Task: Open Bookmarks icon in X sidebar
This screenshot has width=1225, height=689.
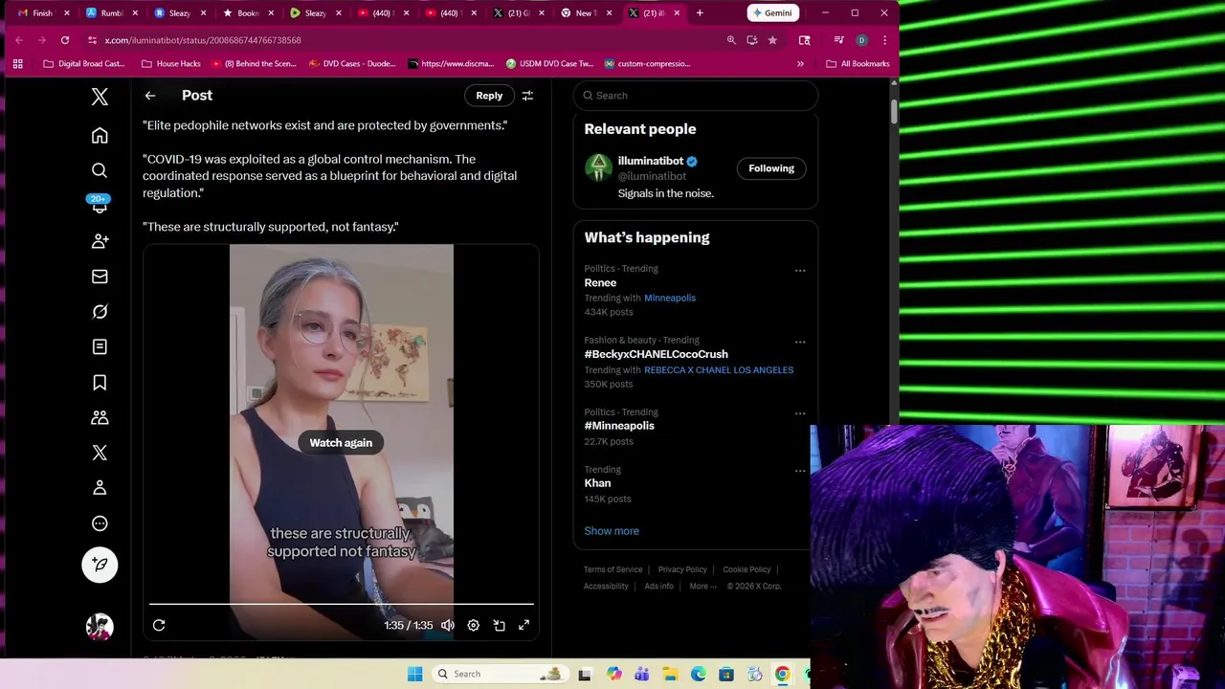Action: point(100,383)
